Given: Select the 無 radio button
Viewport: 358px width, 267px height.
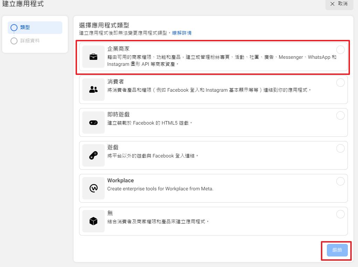Looking at the screenshot, I should click(340, 214).
